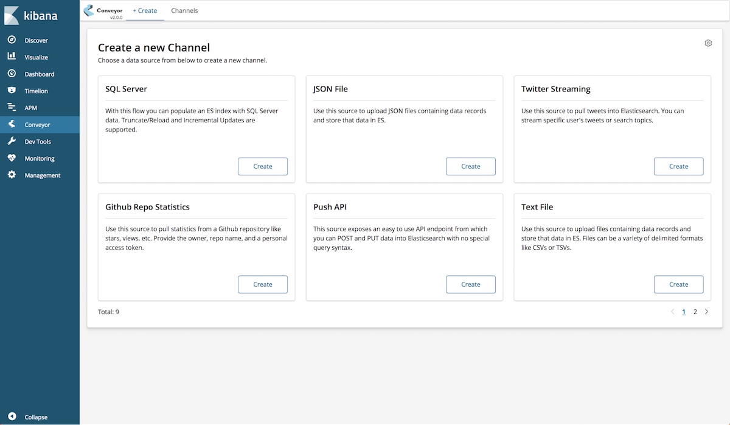Select the Dashboard sidebar label
The image size is (730, 425).
[x=40, y=74]
